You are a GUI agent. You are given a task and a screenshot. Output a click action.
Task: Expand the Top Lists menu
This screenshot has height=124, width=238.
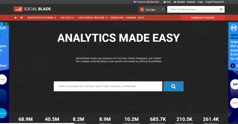pyautogui.click(x=67, y=18)
